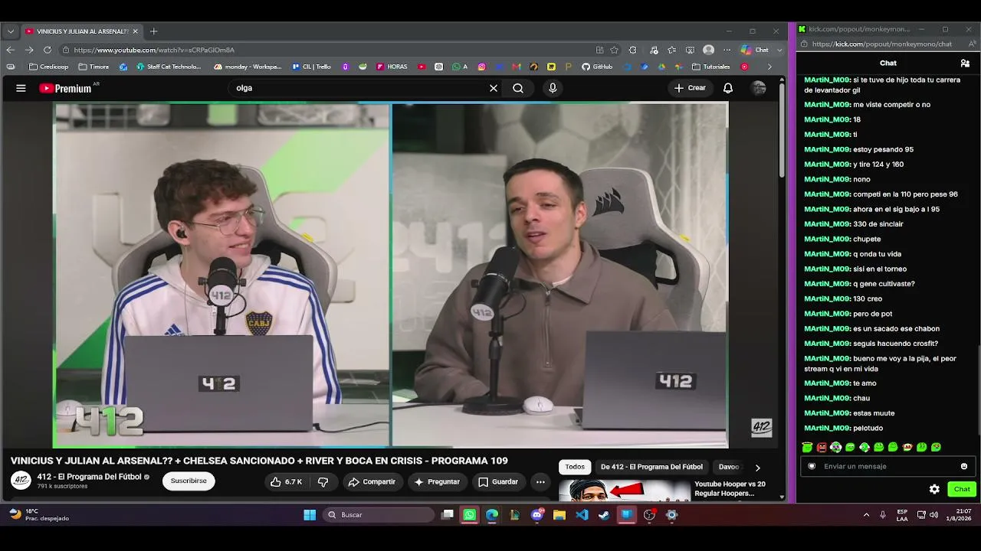
Task: Reload the YouTube page
Action: [x=48, y=50]
